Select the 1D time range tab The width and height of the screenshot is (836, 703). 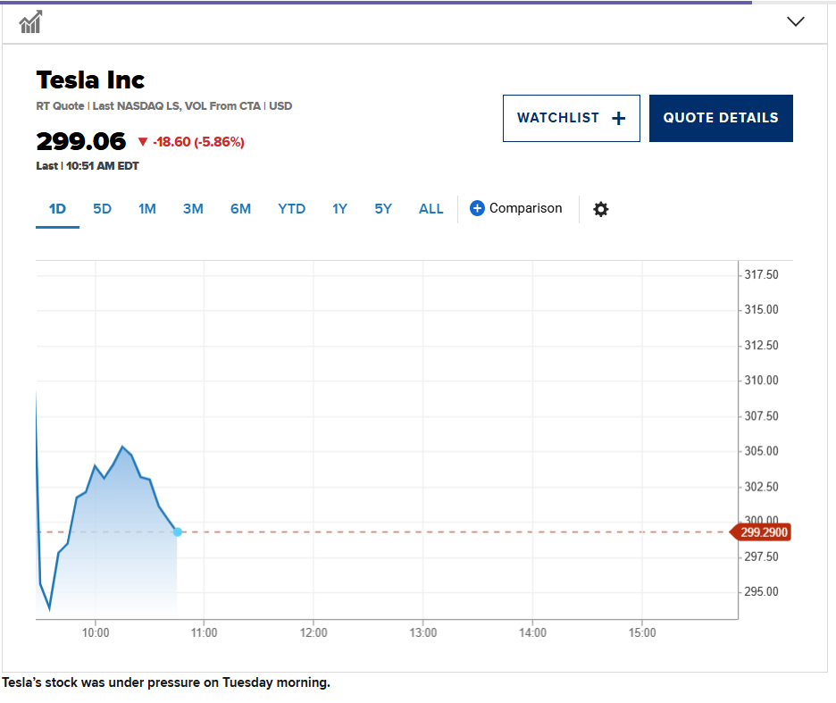pos(57,209)
